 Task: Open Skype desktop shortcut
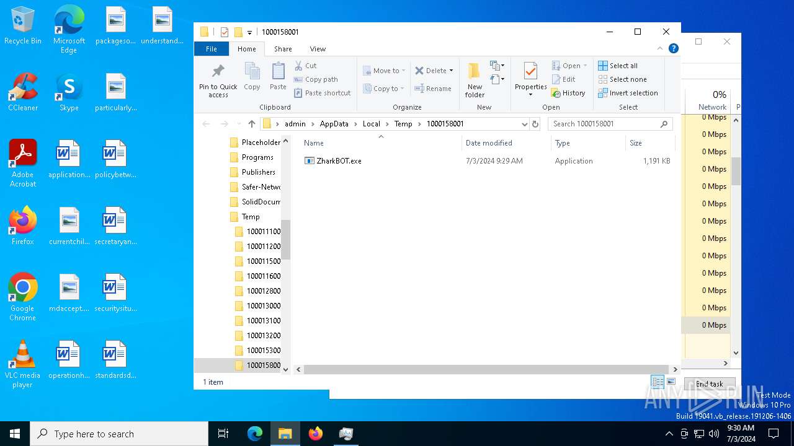[69, 92]
